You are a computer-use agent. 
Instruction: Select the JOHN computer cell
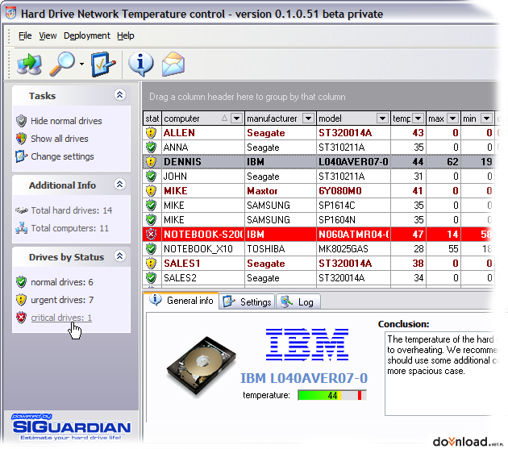pyautogui.click(x=203, y=177)
